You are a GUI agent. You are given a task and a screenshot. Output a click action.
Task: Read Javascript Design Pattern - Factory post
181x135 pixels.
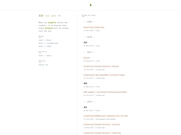point(102,124)
